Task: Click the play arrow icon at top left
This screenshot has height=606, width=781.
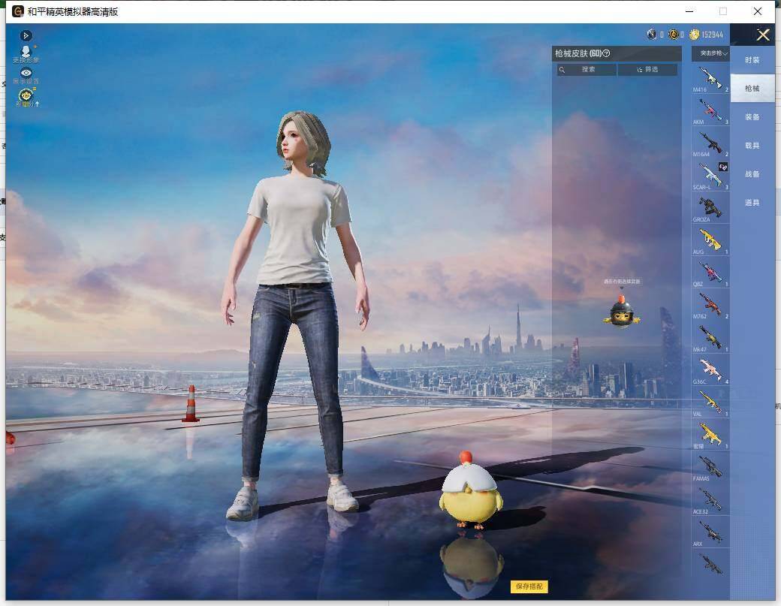Action: coord(26,36)
